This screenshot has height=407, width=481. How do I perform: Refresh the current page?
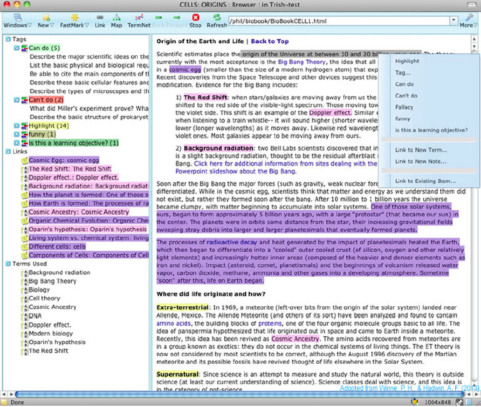(x=217, y=21)
